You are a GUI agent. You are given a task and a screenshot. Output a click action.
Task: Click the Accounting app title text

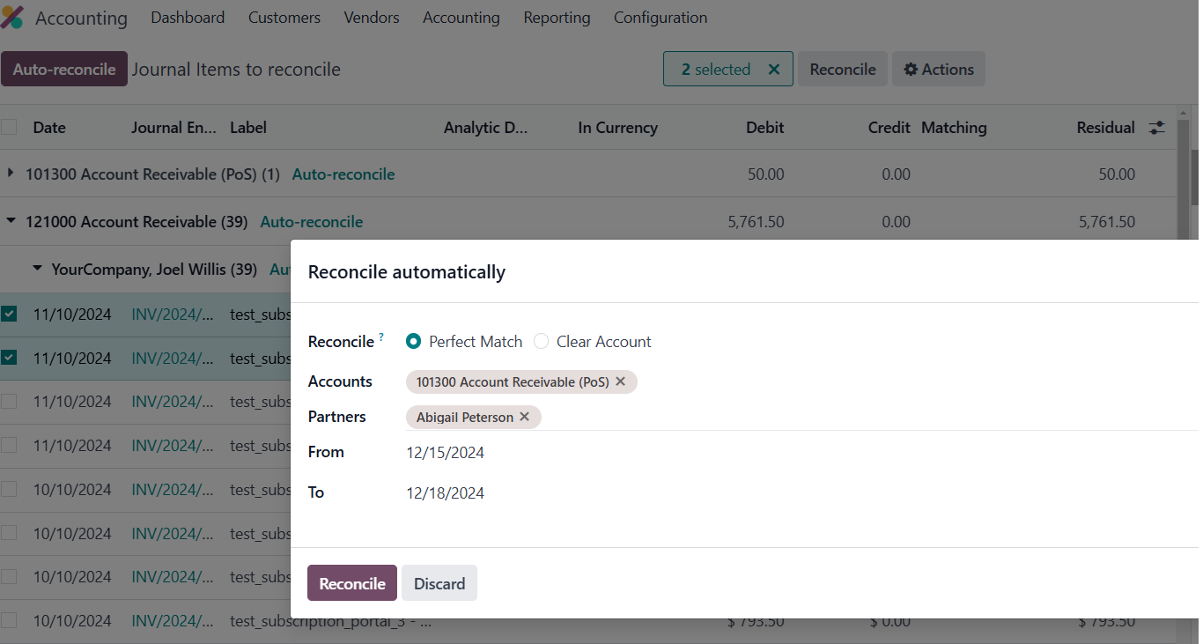(81, 18)
